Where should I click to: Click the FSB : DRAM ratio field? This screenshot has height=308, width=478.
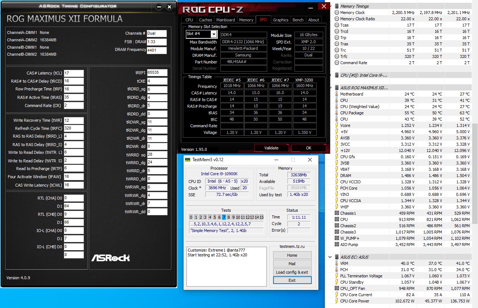(x=157, y=42)
